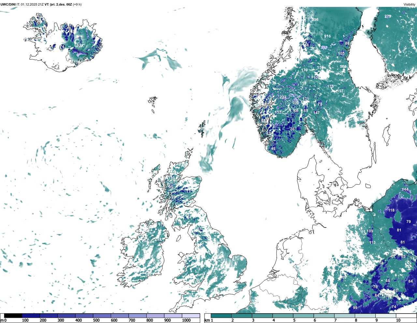Select the 2–3 km legend swatch
The height and width of the screenshot is (323, 417).
(x=241, y=316)
